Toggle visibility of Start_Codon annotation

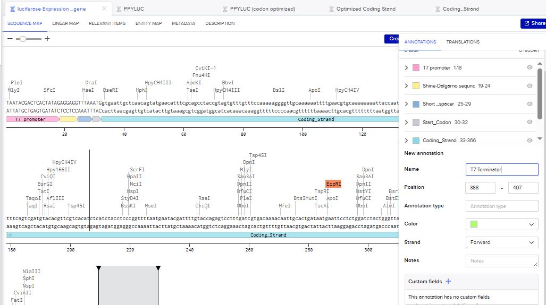point(530,122)
